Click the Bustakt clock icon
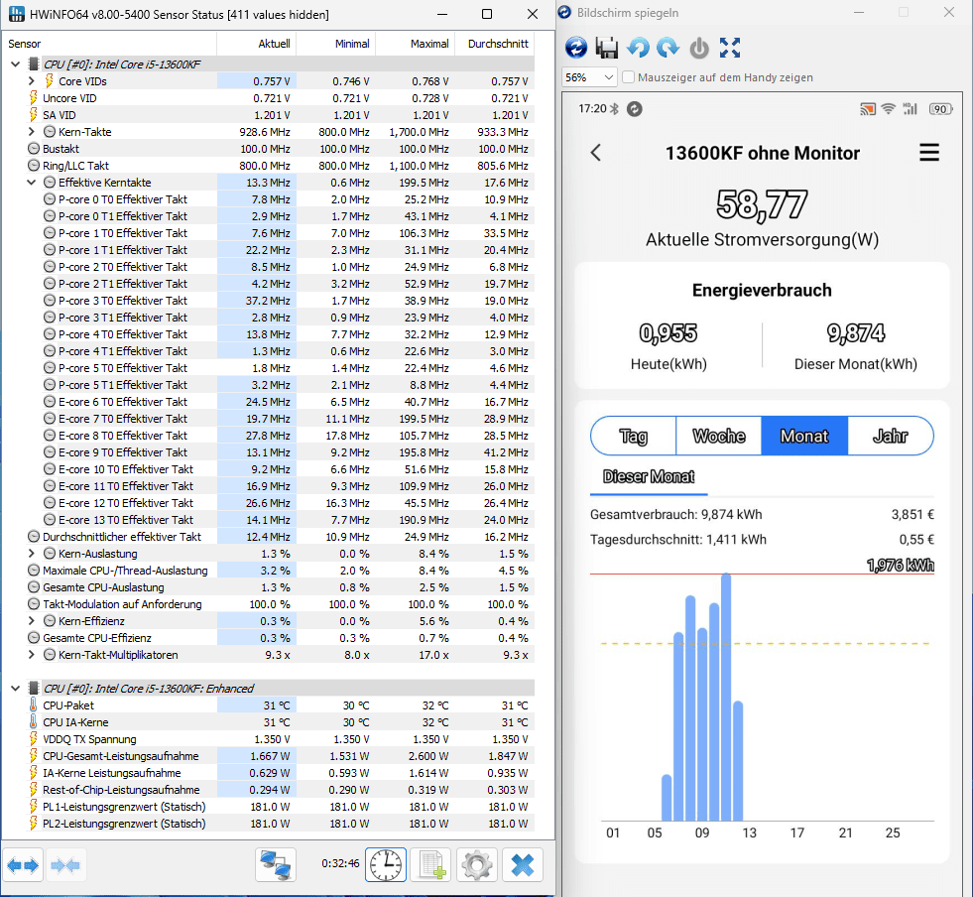The image size is (973, 897). [x=34, y=149]
